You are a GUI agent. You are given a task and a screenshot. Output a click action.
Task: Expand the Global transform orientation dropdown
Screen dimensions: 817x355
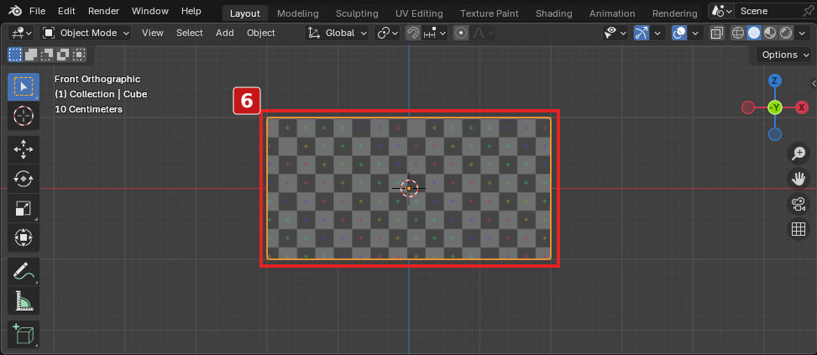(x=337, y=34)
